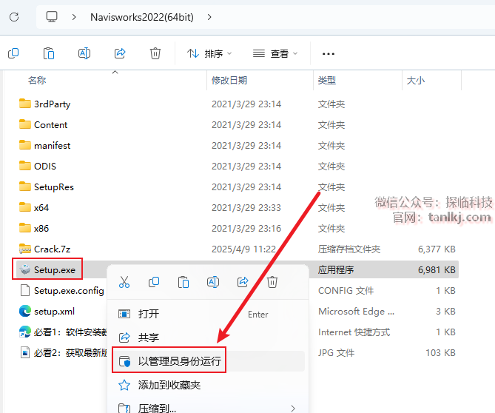The image size is (495, 413).
Task: Select the x64 folder
Action: point(34,208)
